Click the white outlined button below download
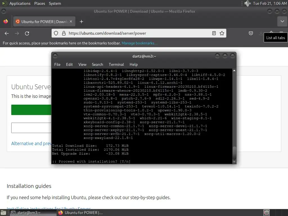 tap(31, 128)
